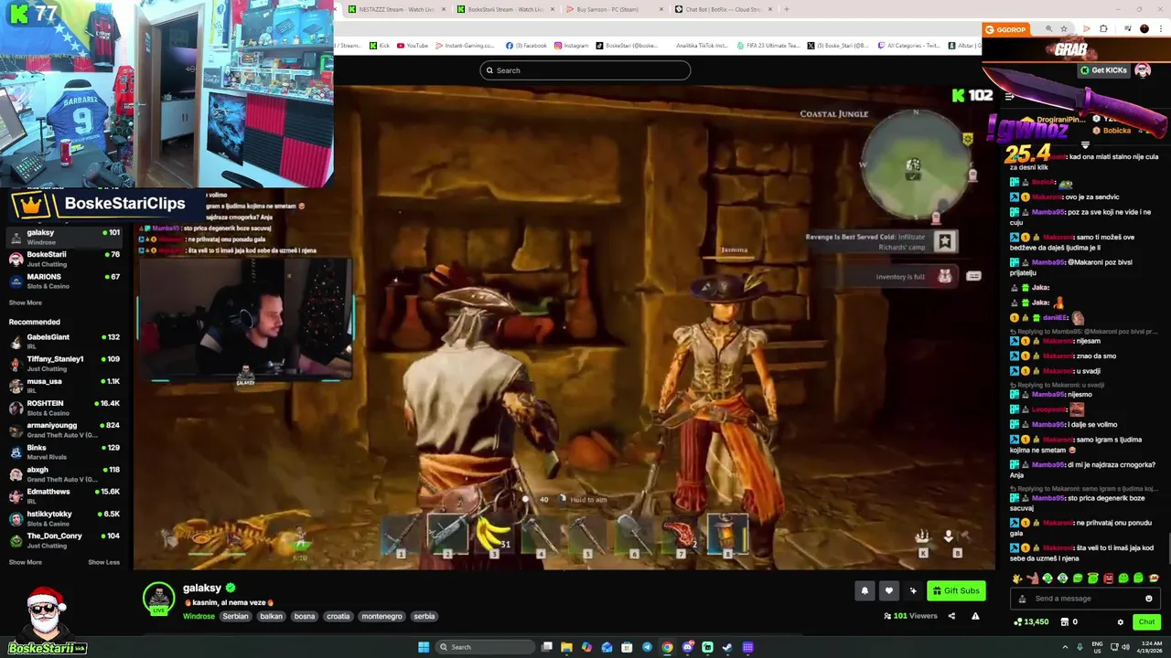Open the Binks recommended channel

click(x=64, y=451)
